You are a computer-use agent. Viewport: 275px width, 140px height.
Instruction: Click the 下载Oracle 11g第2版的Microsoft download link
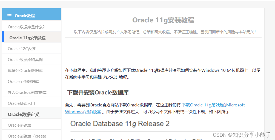tap(213, 105)
